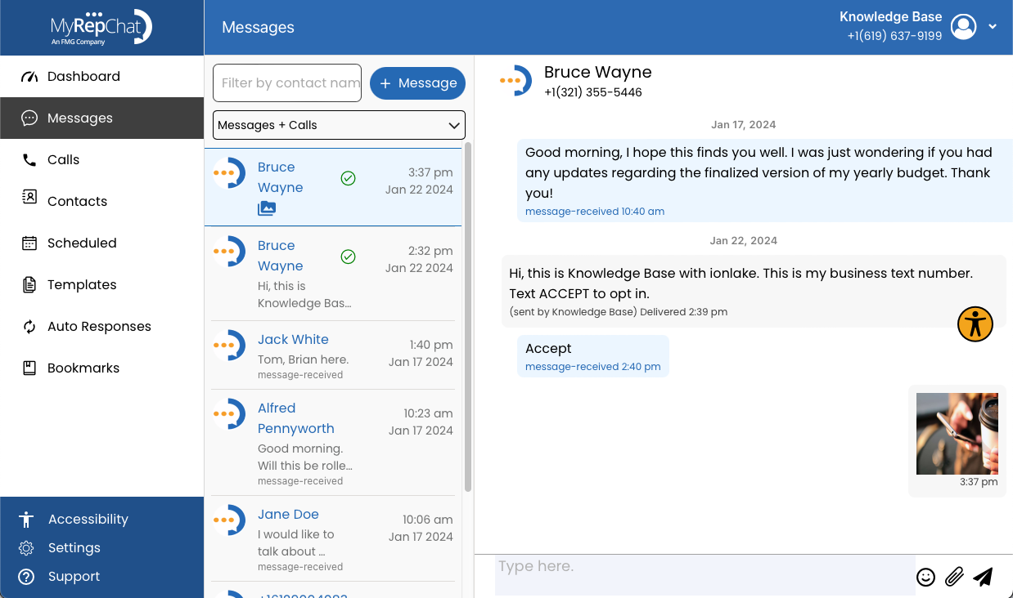
Task: Focus the Type here message box
Action: 705,575
